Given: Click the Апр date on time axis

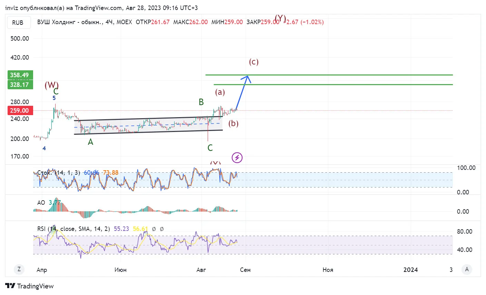Looking at the screenshot, I should click(42, 270).
